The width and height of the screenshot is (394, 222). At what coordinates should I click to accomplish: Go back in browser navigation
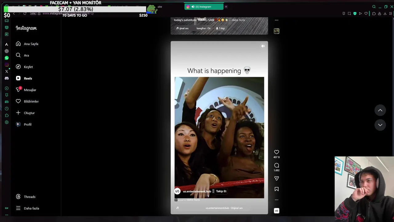pos(14,14)
